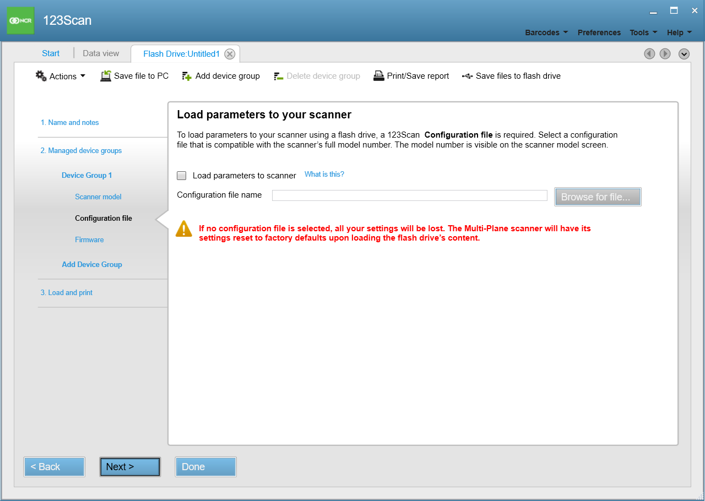Open the What is this? link
Viewport: 705px width, 501px height.
pyautogui.click(x=324, y=175)
